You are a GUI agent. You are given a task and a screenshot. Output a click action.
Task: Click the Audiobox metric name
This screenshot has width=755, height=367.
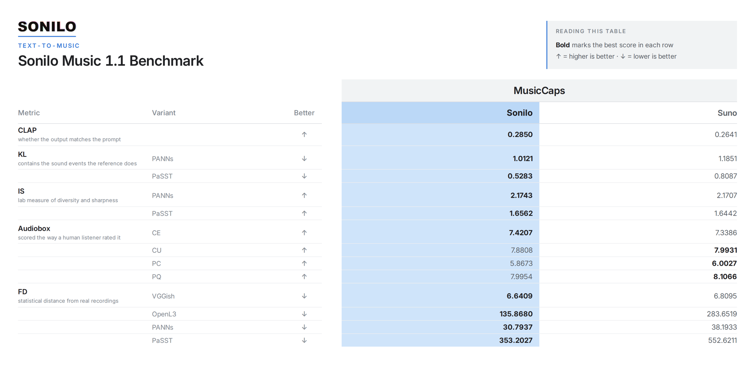(x=34, y=229)
